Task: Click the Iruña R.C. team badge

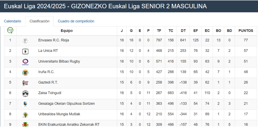Action: (25, 73)
